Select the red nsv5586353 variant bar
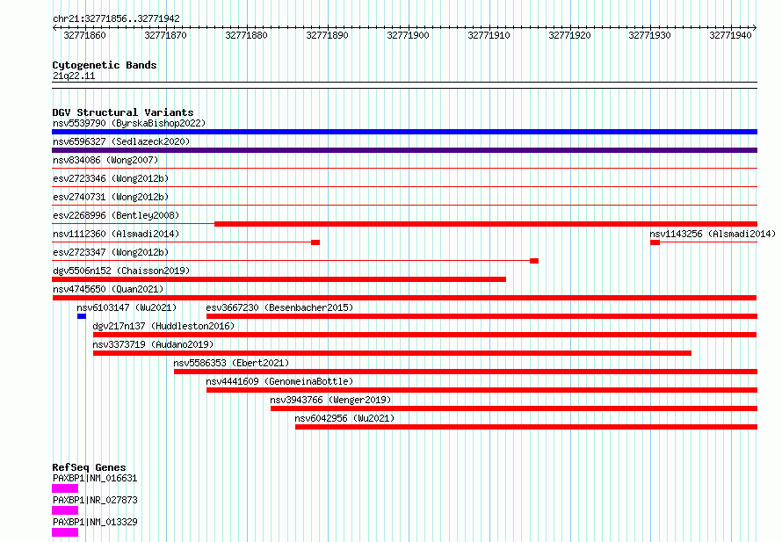The width and height of the screenshot is (782, 542). point(466,372)
